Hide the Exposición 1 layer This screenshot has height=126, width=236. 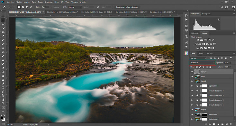click(192, 86)
